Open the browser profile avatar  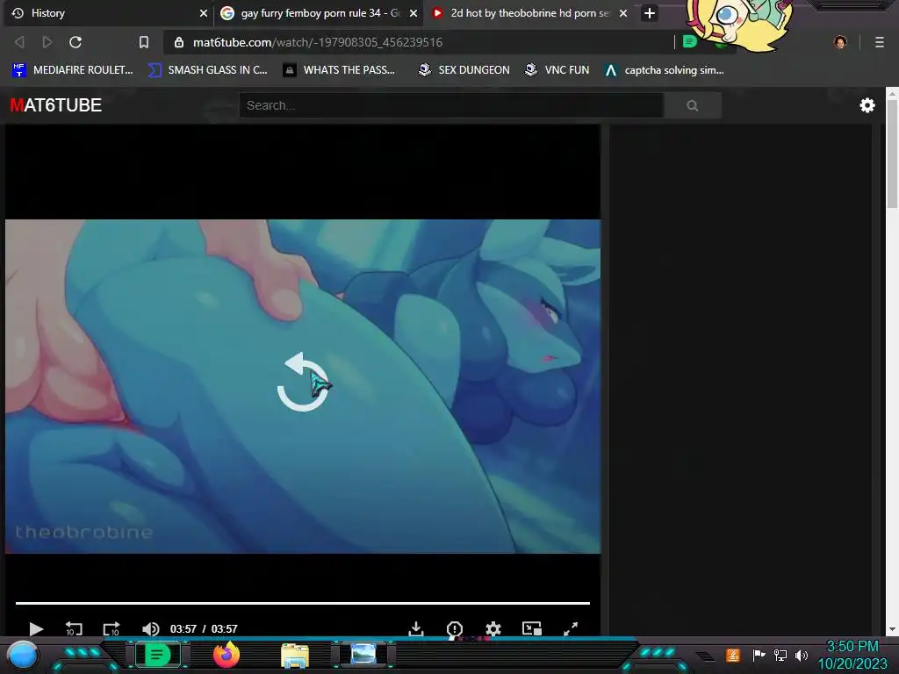pos(840,42)
